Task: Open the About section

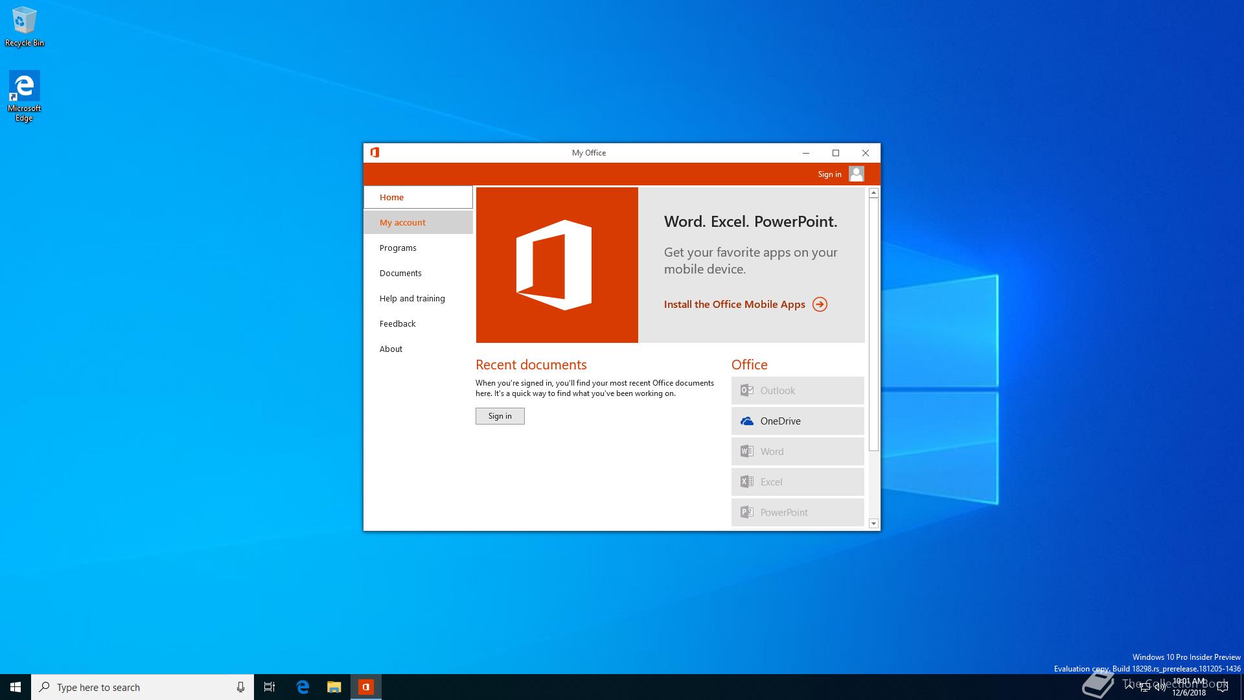Action: click(x=418, y=349)
